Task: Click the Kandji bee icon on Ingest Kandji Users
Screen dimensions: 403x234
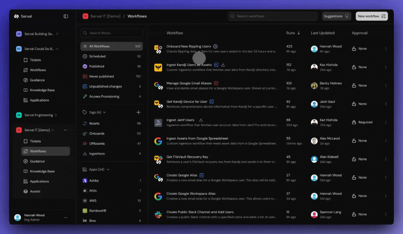Action: (x=158, y=67)
